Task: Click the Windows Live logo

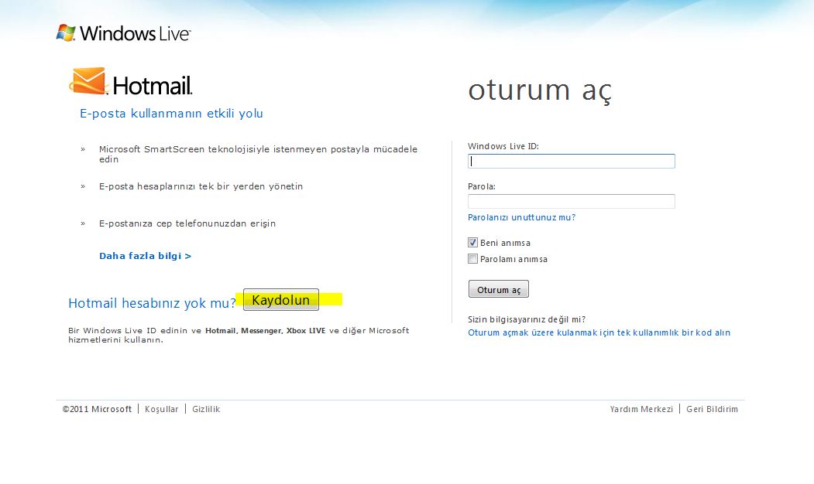Action: click(124, 33)
